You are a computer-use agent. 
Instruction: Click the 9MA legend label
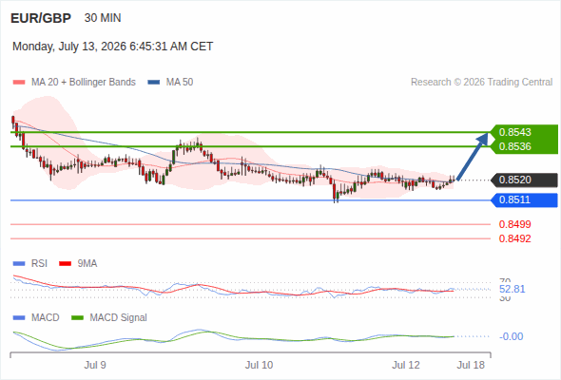[x=87, y=264]
